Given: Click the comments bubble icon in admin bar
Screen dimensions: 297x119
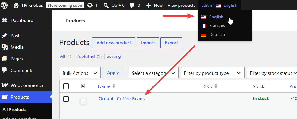Looking at the screenshot, I should click(x=132, y=5).
